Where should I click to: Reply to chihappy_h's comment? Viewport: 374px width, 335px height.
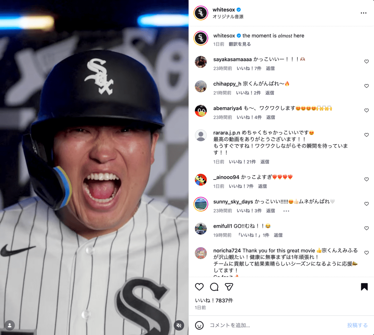point(270,93)
